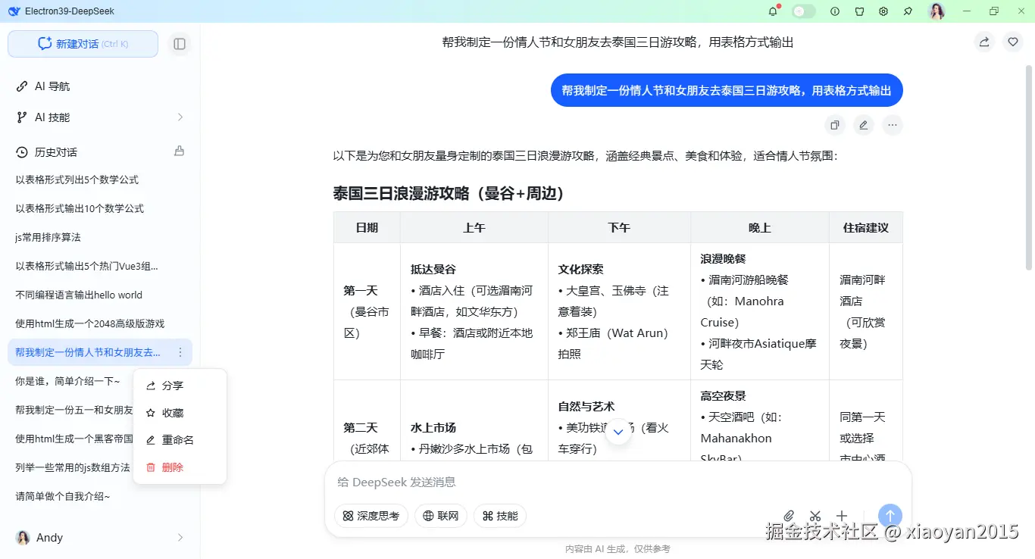This screenshot has width=1035, height=559.
Task: Click the DeepSeek message input field
Action: pyautogui.click(x=530, y=482)
